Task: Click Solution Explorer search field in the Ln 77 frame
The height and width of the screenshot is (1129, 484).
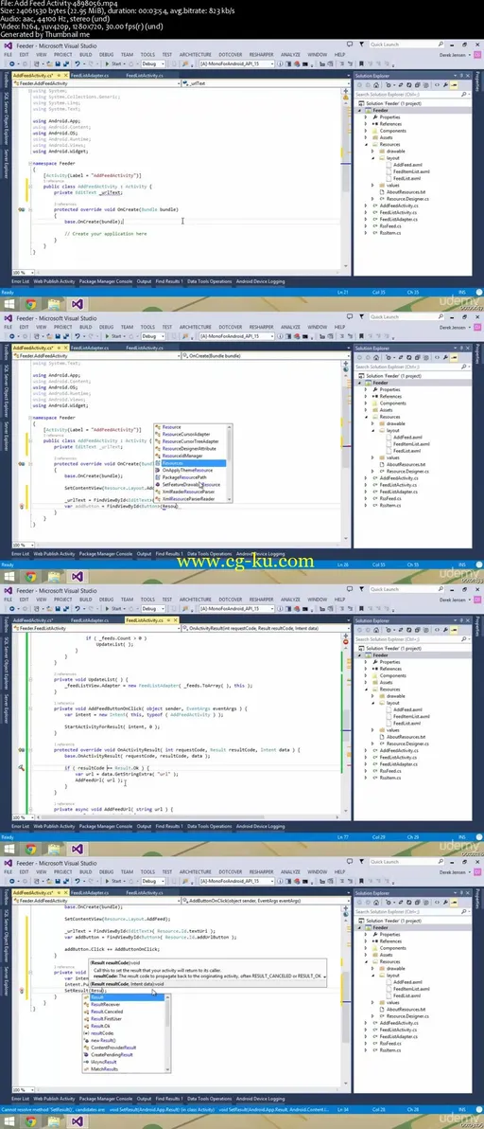Action: pos(411,638)
